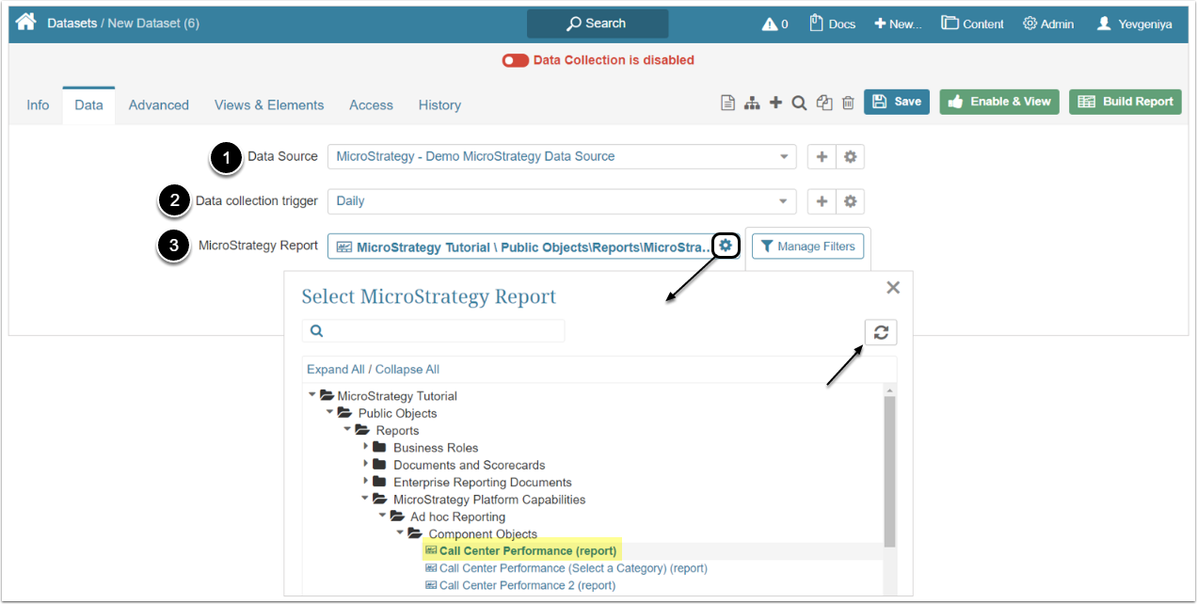Click the hierarchy tree icon in toolbar
Screen dimensions: 1197x604
[x=752, y=103]
